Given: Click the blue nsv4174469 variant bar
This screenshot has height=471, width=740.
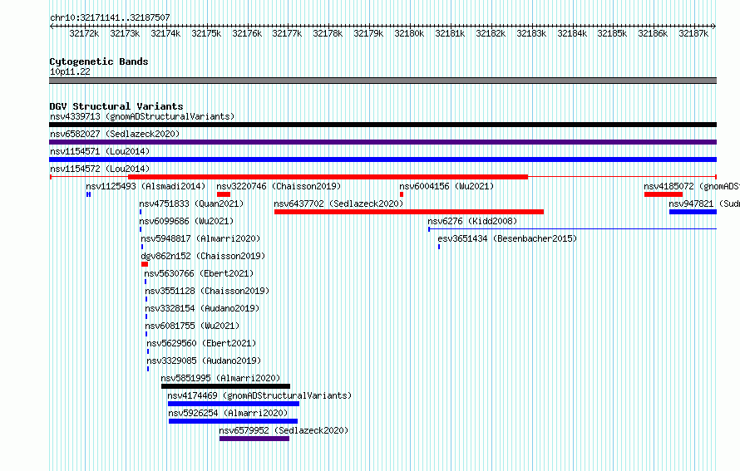Looking at the screenshot, I should click(234, 404).
